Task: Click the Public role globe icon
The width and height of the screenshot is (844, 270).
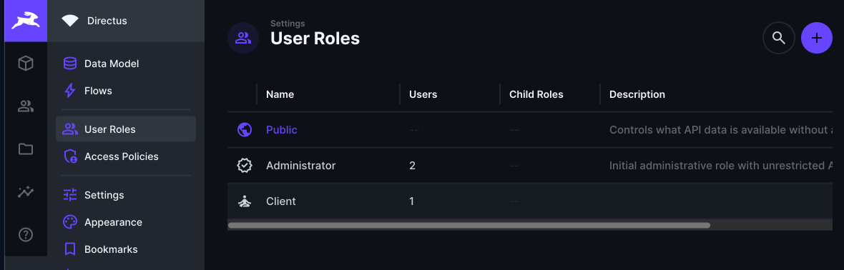Action: (x=245, y=129)
